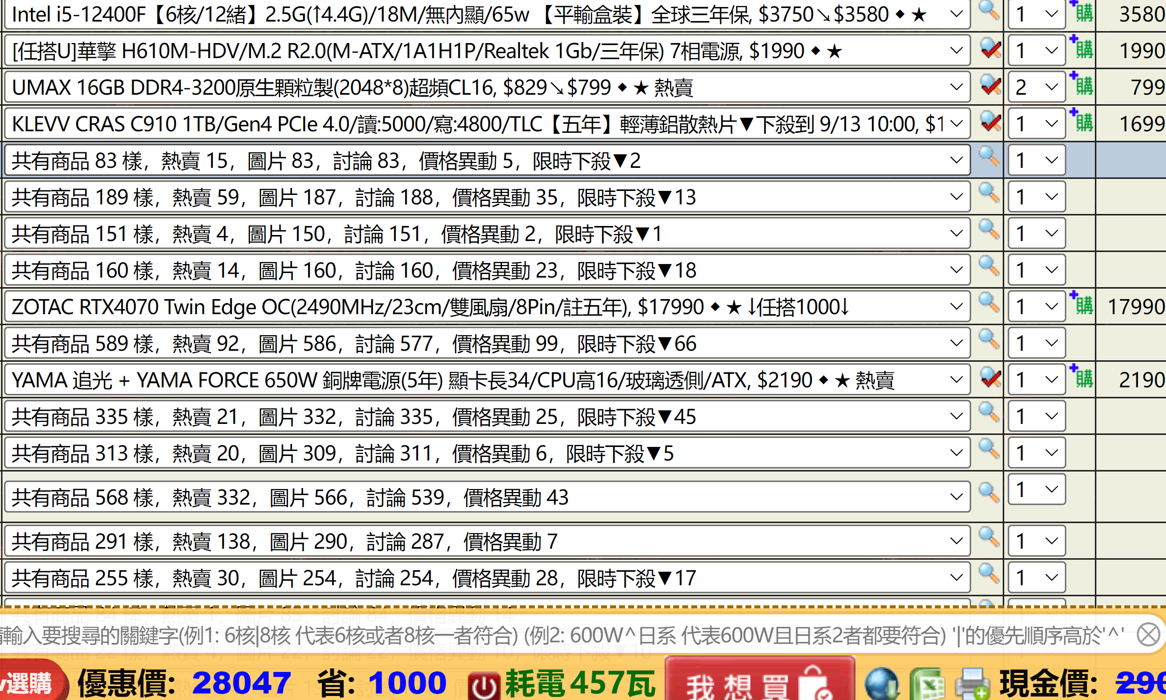
Task: Click the 省 savings value 1000
Action: coord(407,683)
